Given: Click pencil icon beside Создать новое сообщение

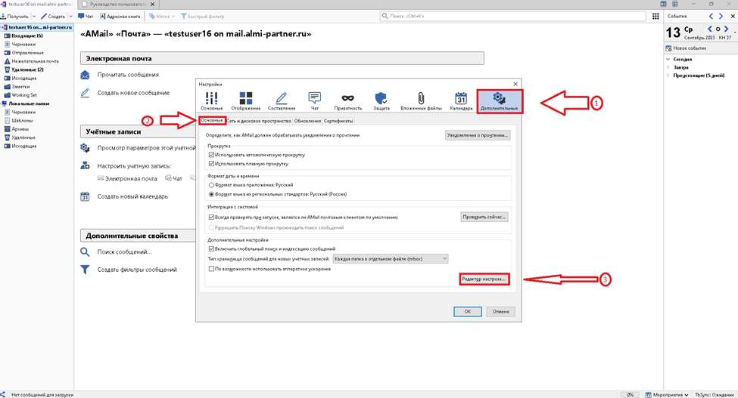Looking at the screenshot, I should [86, 93].
